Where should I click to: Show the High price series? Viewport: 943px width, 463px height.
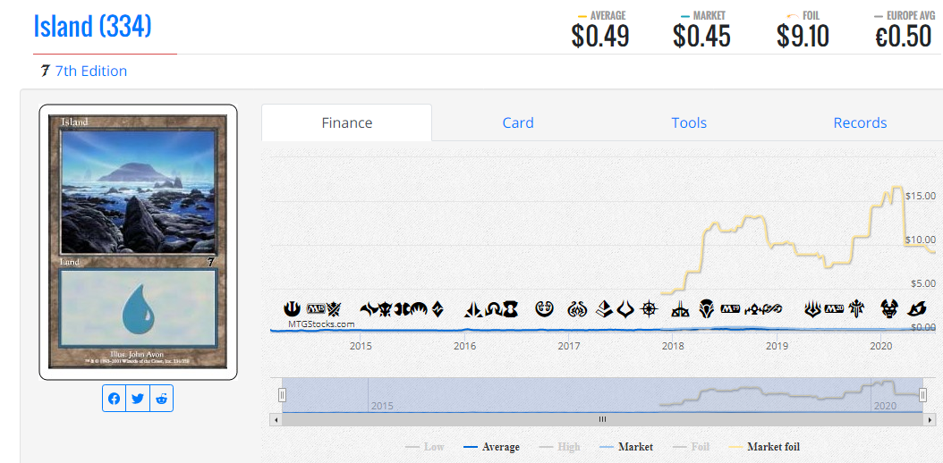(560, 447)
